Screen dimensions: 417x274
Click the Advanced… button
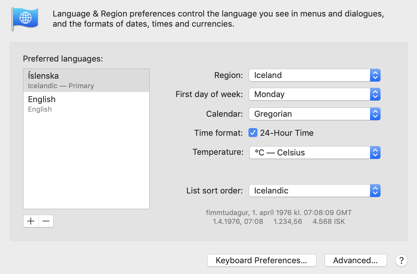(x=355, y=260)
